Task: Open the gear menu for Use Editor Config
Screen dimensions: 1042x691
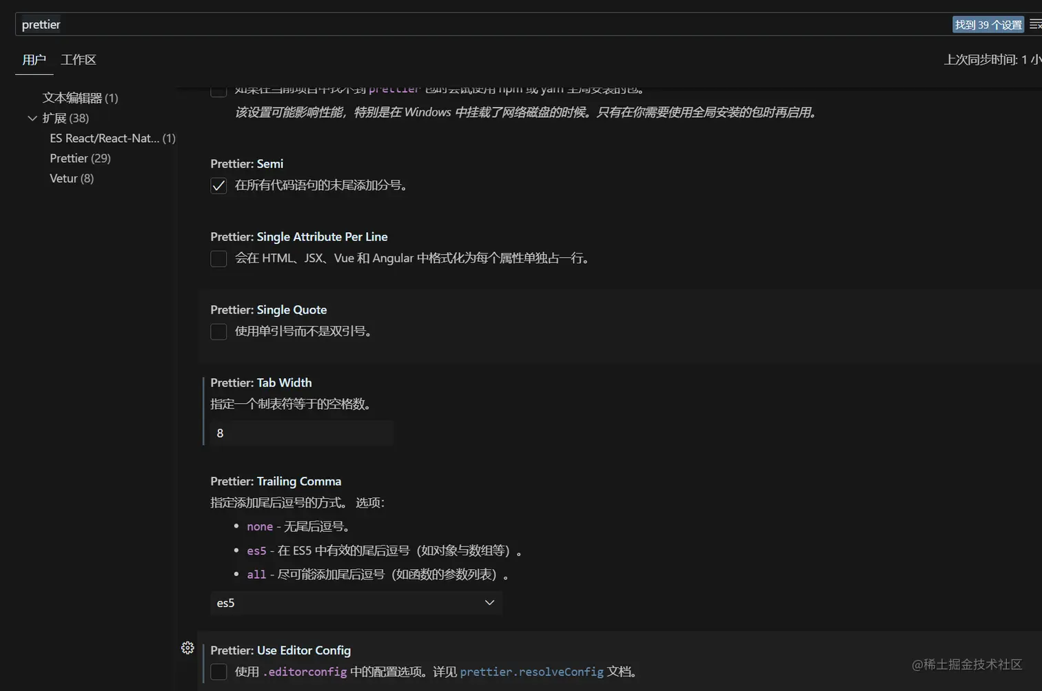Action: click(x=187, y=648)
